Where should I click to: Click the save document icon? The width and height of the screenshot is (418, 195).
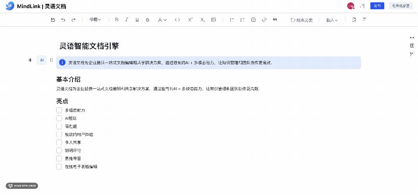point(53,20)
